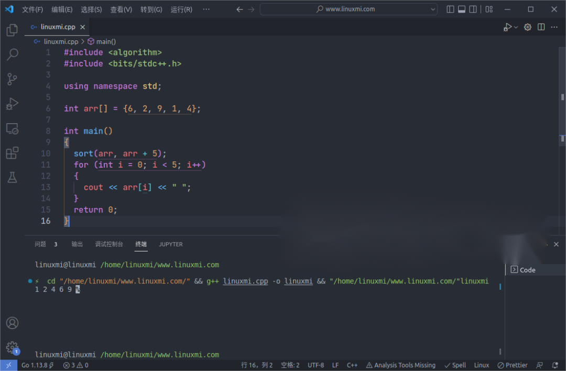Open errors and warnings count in status bar
This screenshot has height=371, width=566.
pyautogui.click(x=76, y=365)
